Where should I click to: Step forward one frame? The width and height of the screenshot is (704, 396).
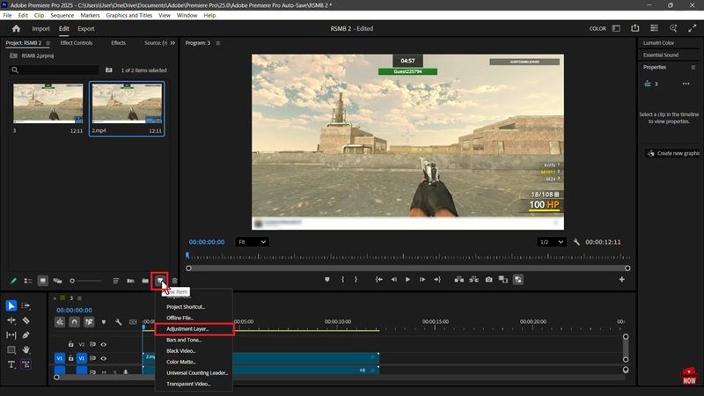pos(422,279)
